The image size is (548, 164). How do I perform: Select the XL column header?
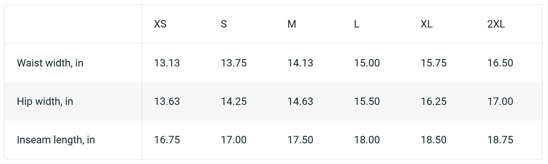[x=427, y=24]
